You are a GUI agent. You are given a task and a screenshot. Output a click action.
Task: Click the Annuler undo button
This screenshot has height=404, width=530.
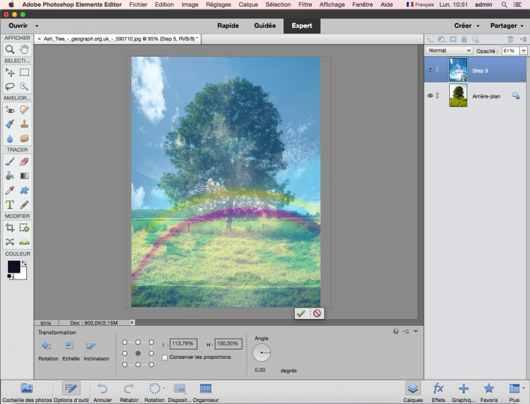tap(102, 392)
